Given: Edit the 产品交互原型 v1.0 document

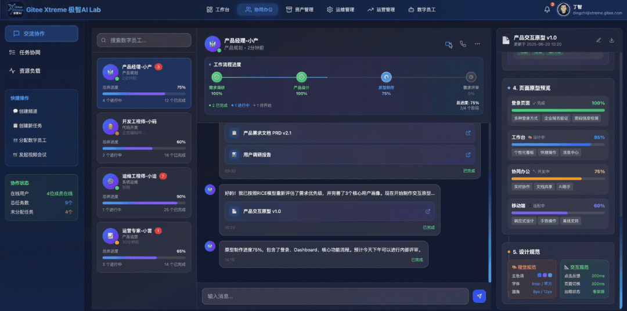Looking at the screenshot, I should coord(599,40).
